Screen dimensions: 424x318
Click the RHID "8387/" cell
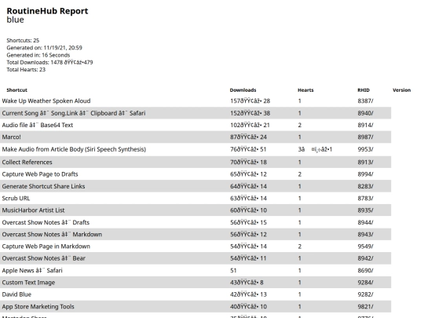(x=365, y=101)
